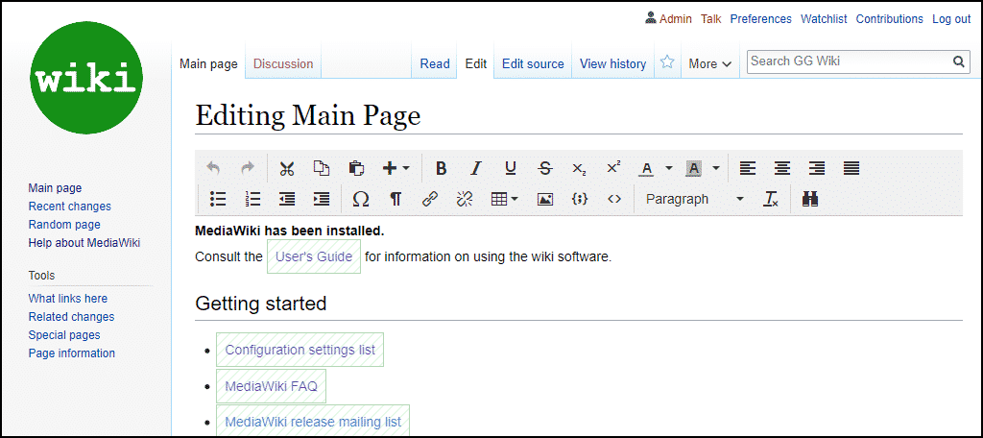The height and width of the screenshot is (438, 983).
Task: Select the Edit tab
Action: (476, 63)
